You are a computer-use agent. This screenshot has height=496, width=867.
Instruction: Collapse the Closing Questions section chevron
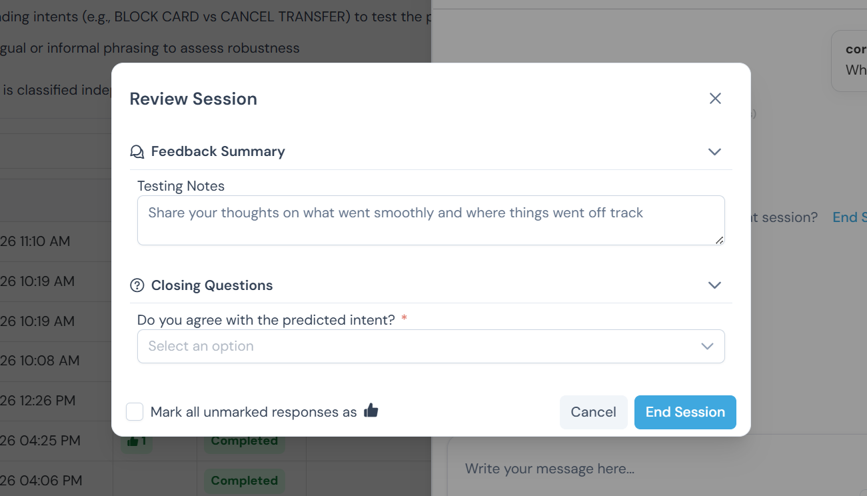[714, 285]
